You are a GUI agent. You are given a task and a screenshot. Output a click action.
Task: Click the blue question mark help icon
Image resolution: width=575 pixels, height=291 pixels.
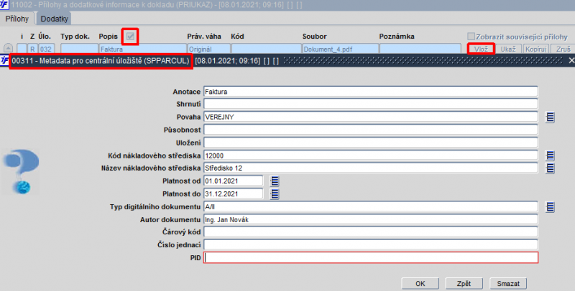point(21,171)
